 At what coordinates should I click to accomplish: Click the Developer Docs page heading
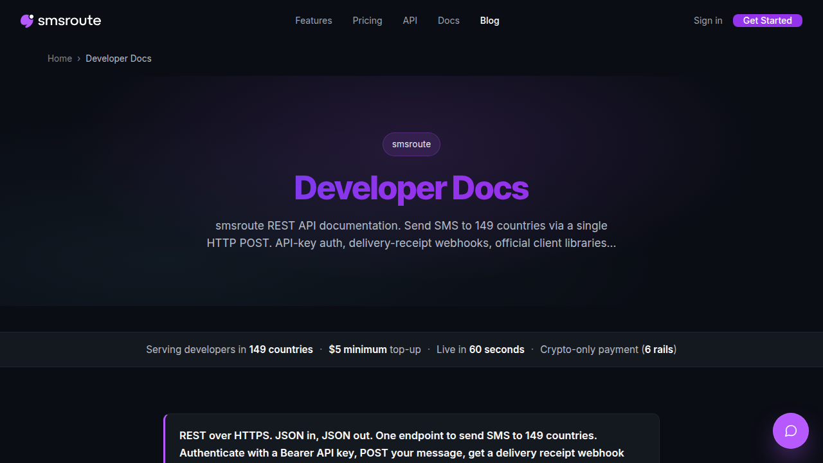(411, 188)
